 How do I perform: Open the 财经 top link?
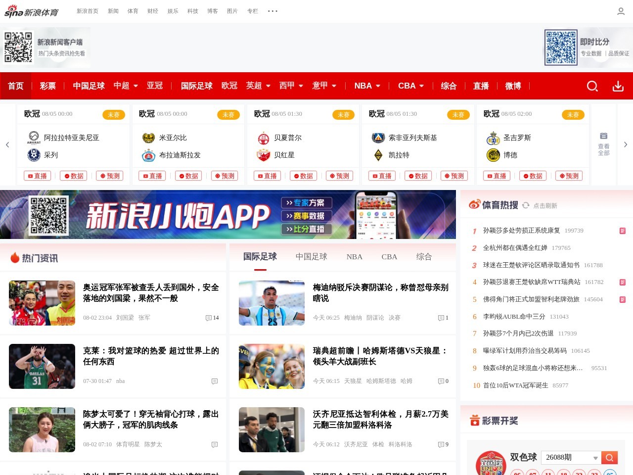click(x=153, y=11)
